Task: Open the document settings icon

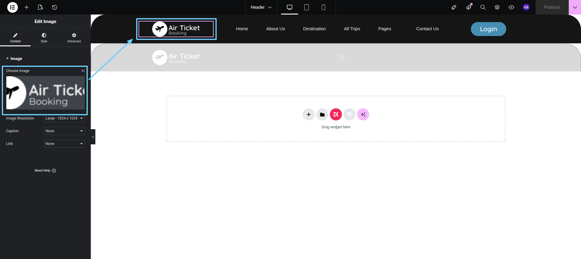Action: point(41,7)
